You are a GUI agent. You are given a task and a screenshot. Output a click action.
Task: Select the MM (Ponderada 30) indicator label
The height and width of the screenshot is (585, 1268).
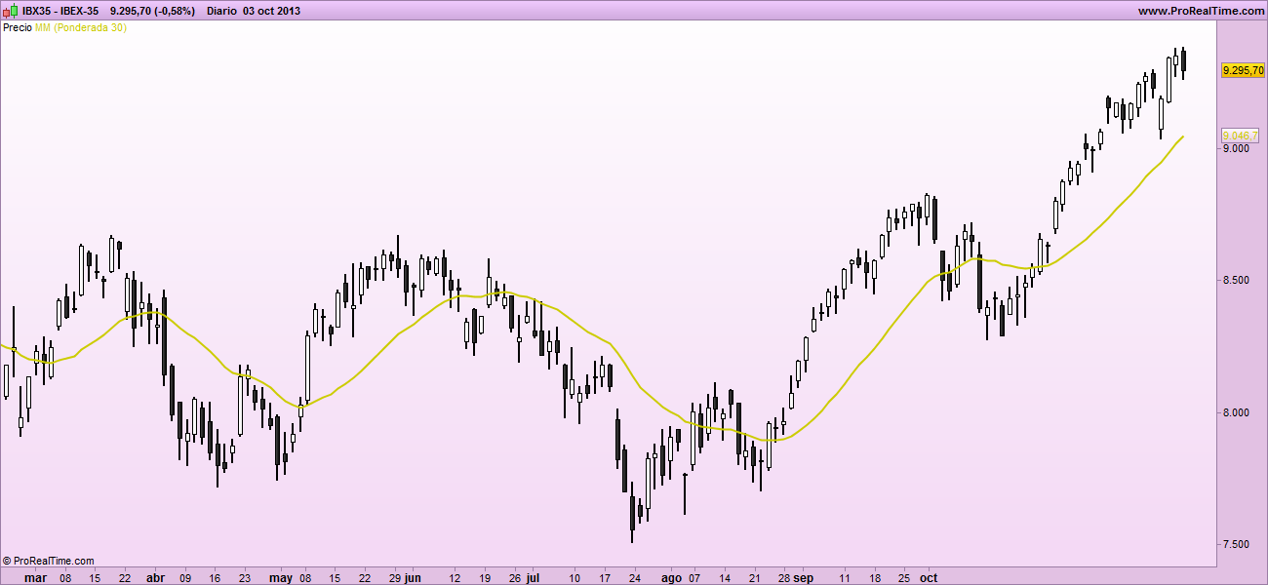(80, 27)
